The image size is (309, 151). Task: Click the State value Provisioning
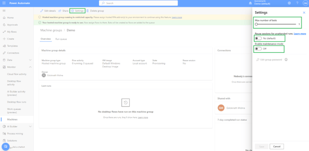tap(159, 63)
